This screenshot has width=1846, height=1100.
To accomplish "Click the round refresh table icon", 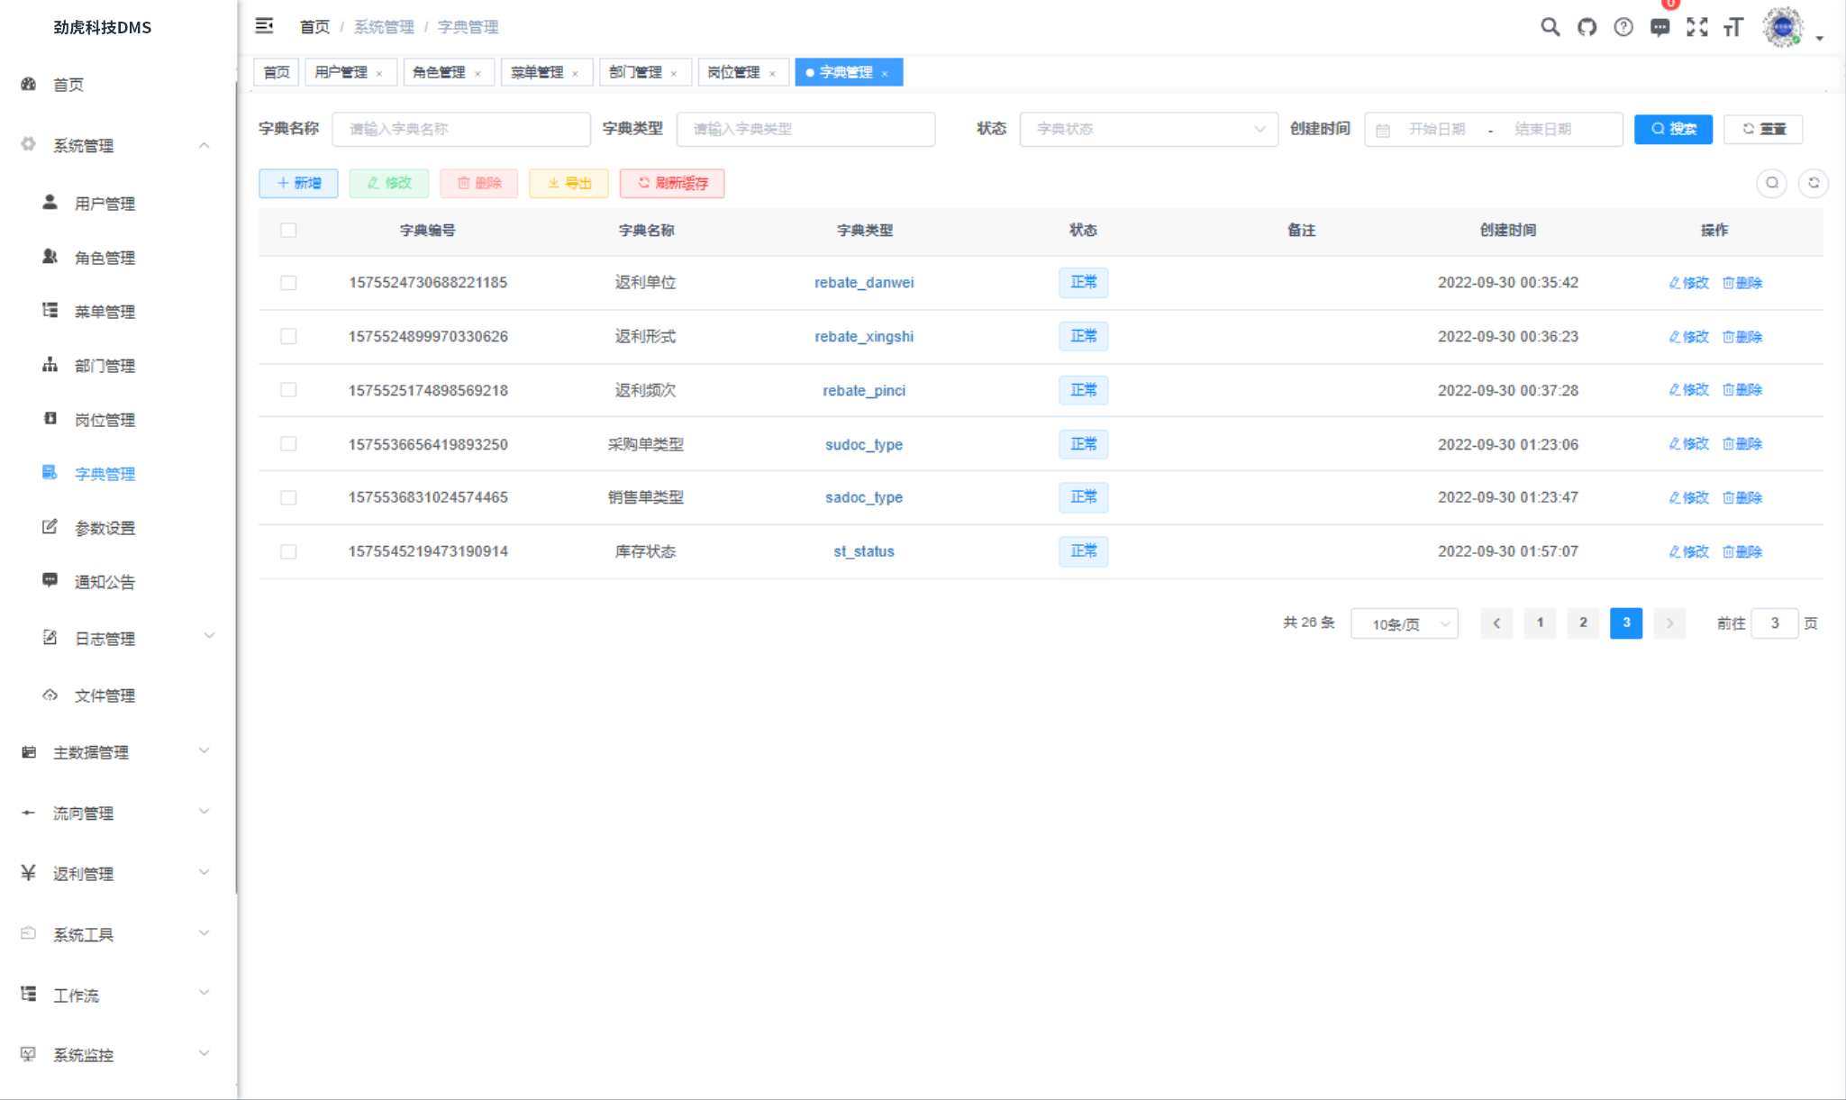I will point(1813,183).
